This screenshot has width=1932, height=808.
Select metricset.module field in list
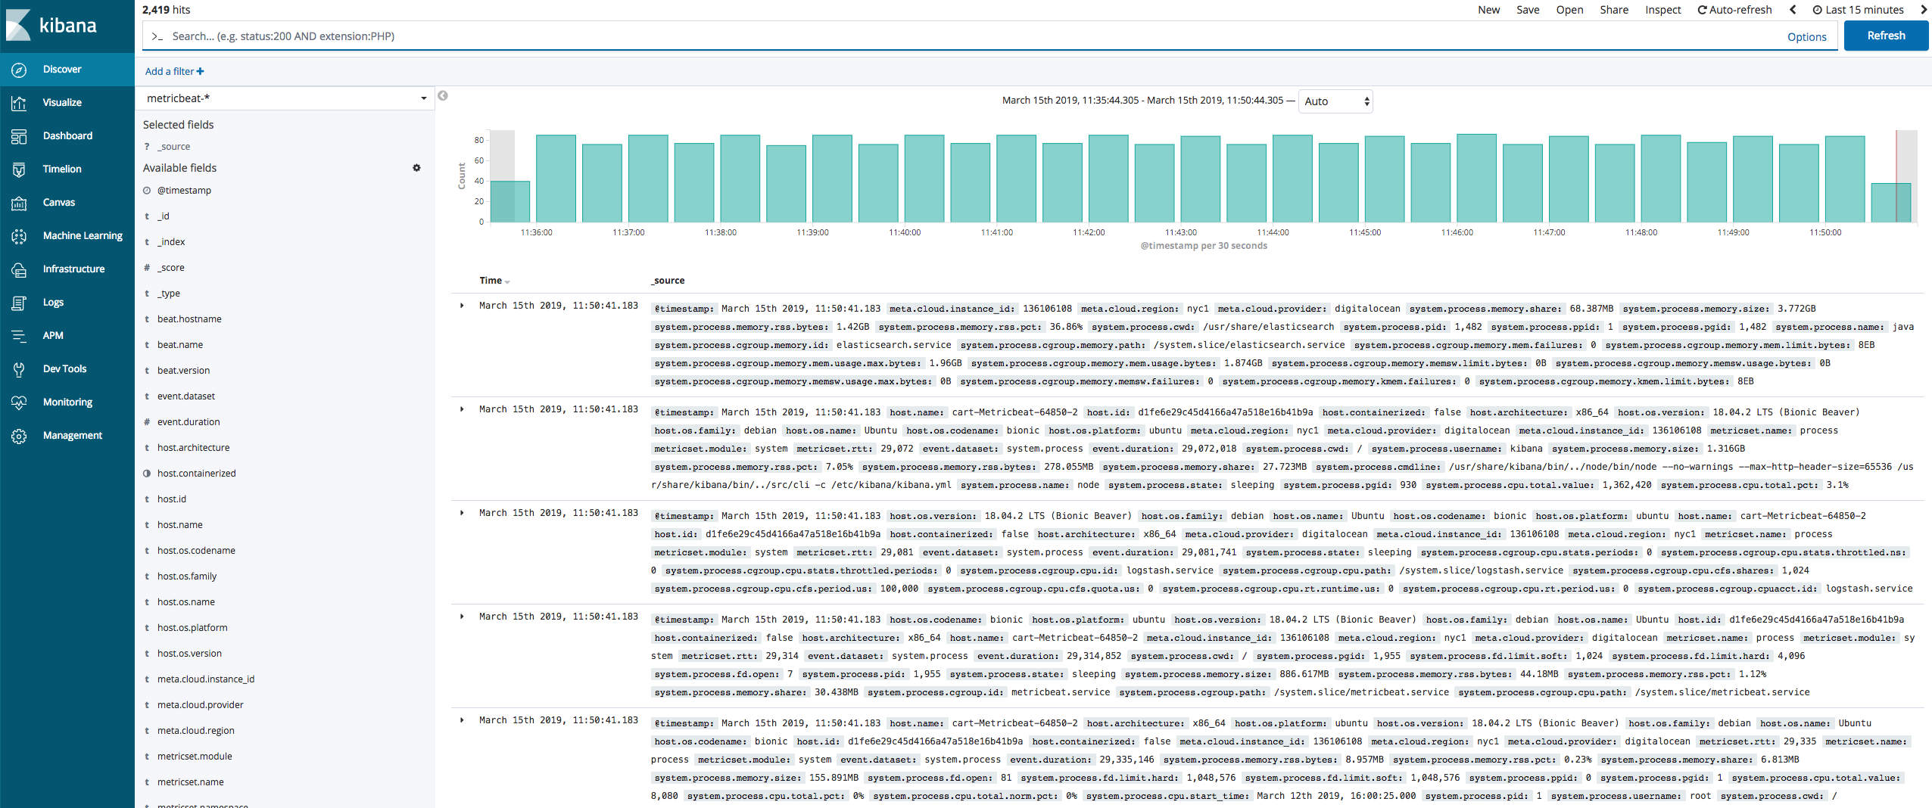coord(195,757)
